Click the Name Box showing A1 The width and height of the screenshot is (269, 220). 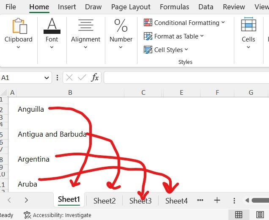click(22, 78)
